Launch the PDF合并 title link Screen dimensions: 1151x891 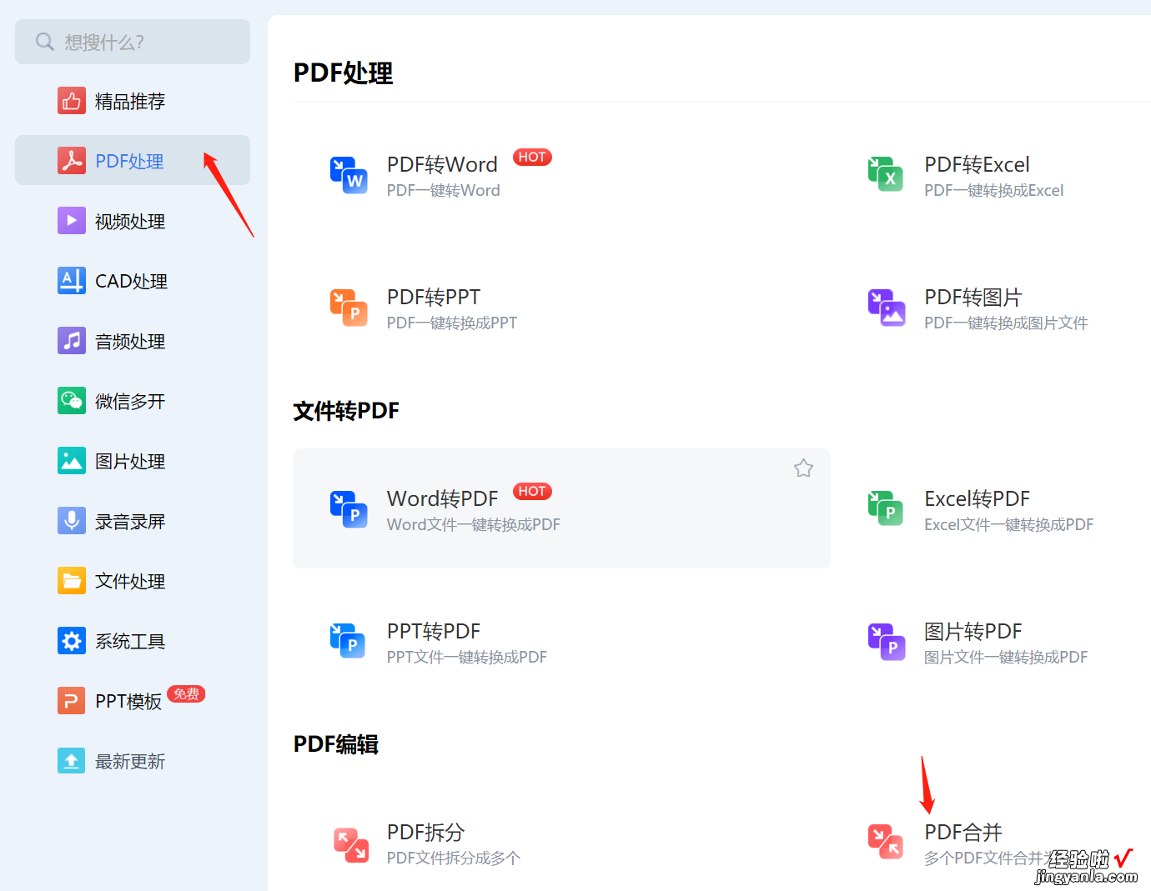pyautogui.click(x=963, y=832)
